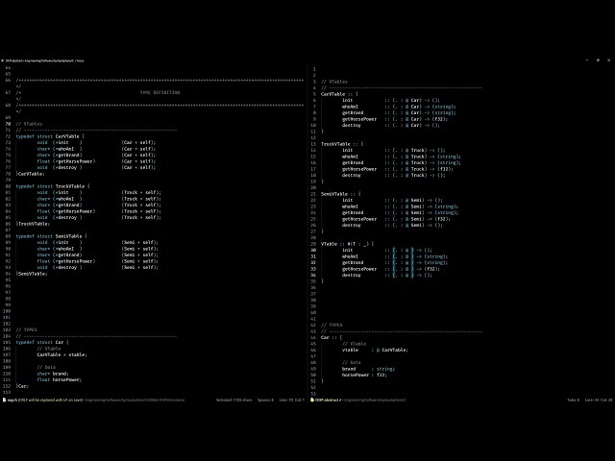Minimize the editor window
Screen dimensions: 615x461
587,61
